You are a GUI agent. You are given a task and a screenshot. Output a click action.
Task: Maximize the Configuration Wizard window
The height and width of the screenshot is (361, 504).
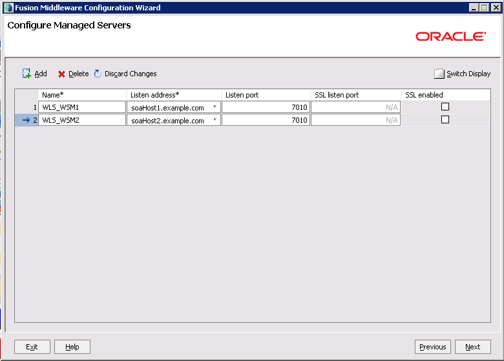click(x=485, y=8)
